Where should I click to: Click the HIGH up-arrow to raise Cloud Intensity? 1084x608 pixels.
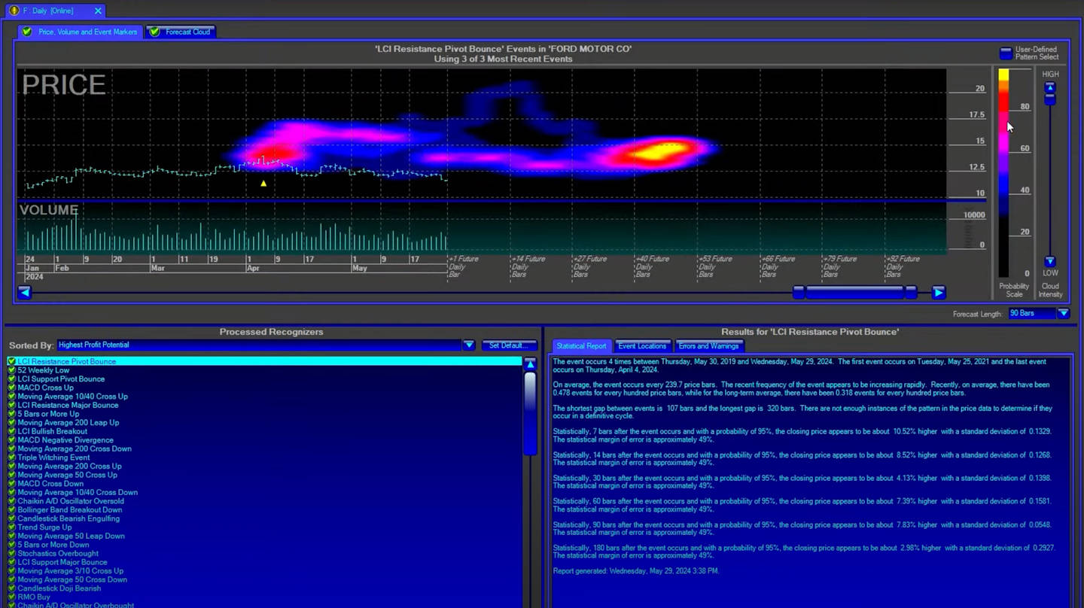click(x=1049, y=87)
